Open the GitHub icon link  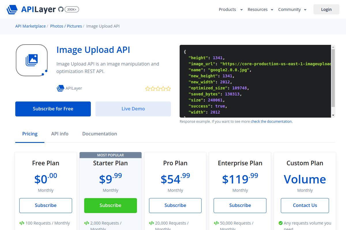[x=61, y=9]
